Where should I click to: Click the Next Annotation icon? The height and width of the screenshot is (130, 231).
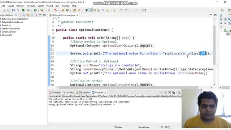coord(108,10)
